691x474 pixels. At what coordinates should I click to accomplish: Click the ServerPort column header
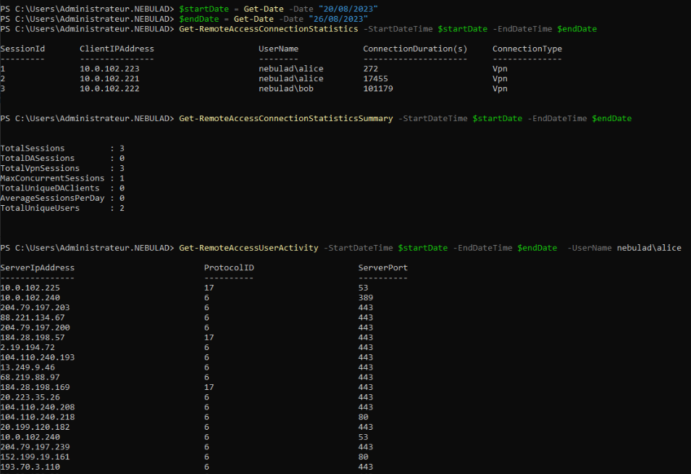pos(383,267)
